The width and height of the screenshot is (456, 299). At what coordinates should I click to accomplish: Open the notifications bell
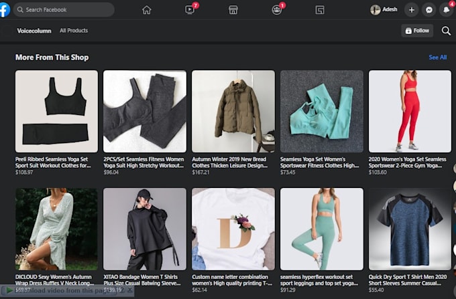tap(447, 10)
